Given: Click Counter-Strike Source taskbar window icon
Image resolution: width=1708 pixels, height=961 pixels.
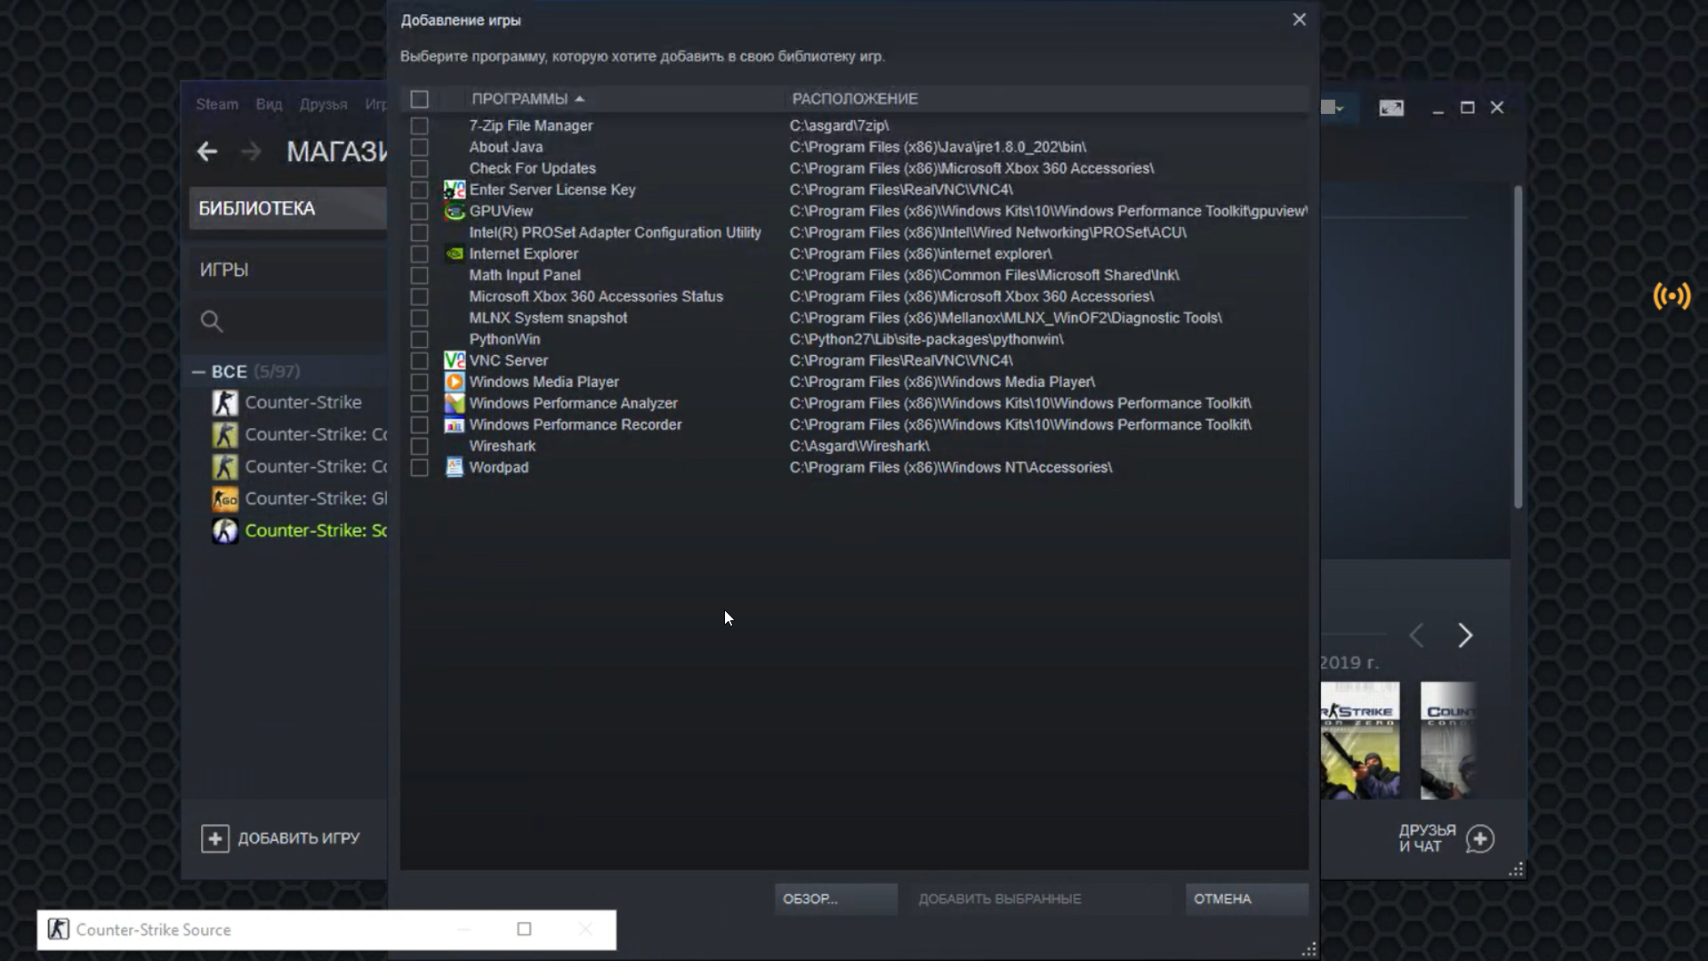Looking at the screenshot, I should [59, 929].
